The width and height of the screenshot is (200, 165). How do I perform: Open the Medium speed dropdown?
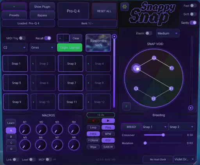click(x=168, y=34)
